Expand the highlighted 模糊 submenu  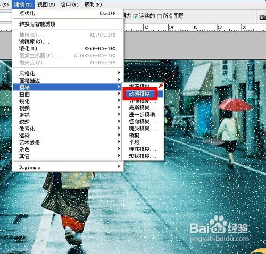(68, 87)
